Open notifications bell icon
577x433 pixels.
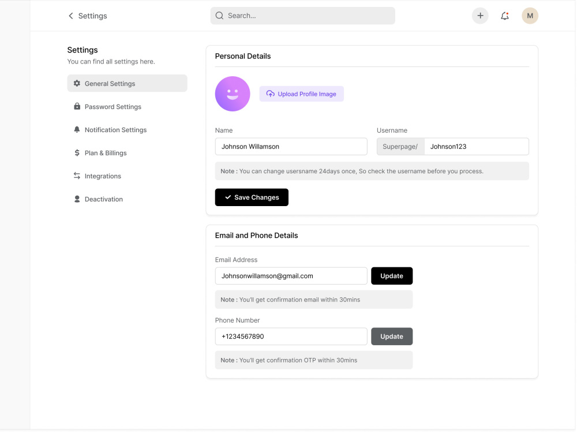[x=505, y=16]
